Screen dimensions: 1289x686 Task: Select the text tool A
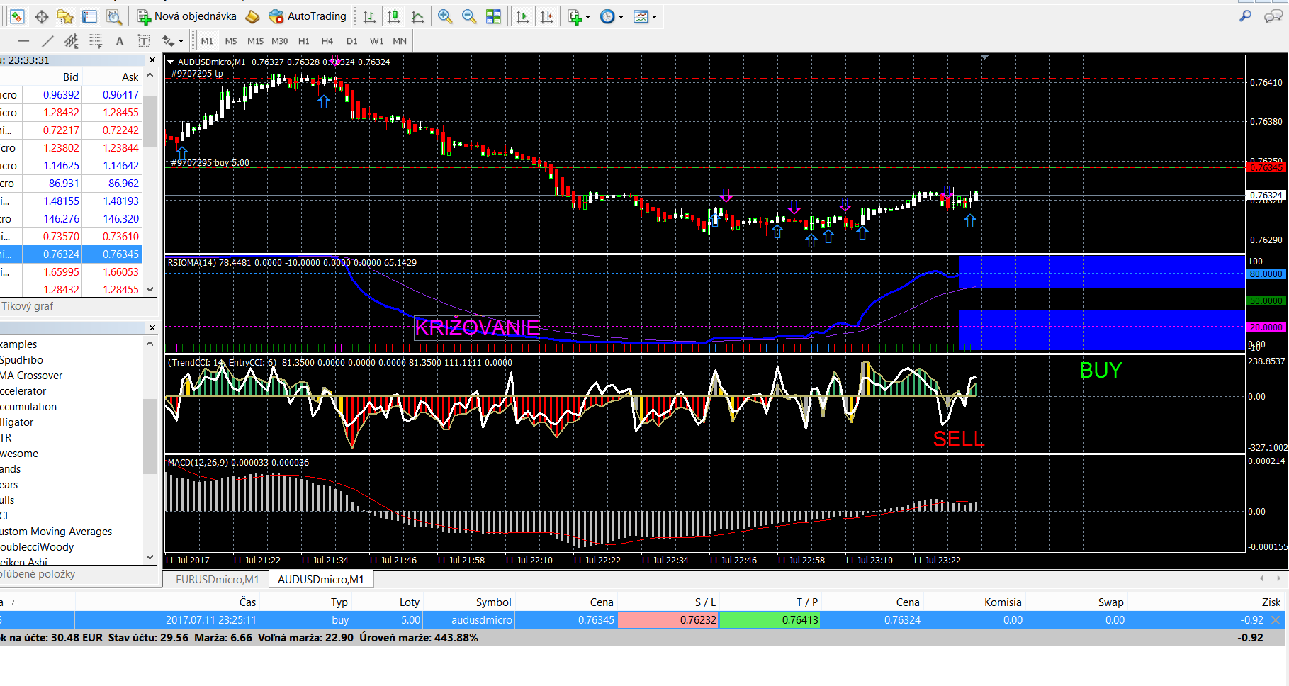coord(120,41)
